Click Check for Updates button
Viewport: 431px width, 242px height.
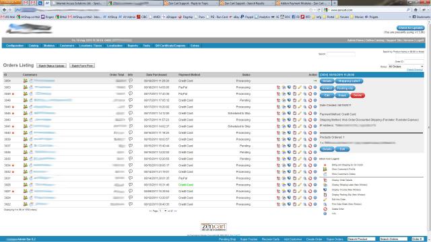[410, 28]
